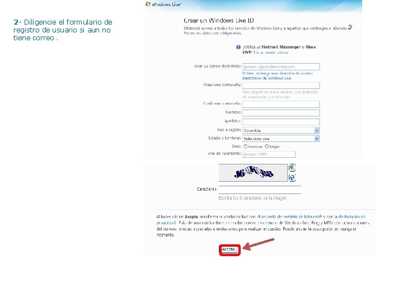The image size is (403, 302).
Task: Open the Estado o territorio dropdown
Action: (x=281, y=139)
